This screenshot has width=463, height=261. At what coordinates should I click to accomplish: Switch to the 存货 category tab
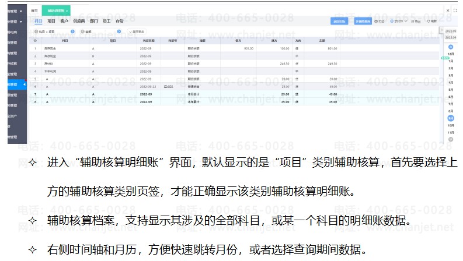click(x=120, y=21)
